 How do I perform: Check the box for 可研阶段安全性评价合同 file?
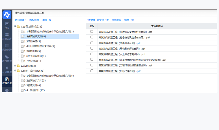tap(92, 32)
